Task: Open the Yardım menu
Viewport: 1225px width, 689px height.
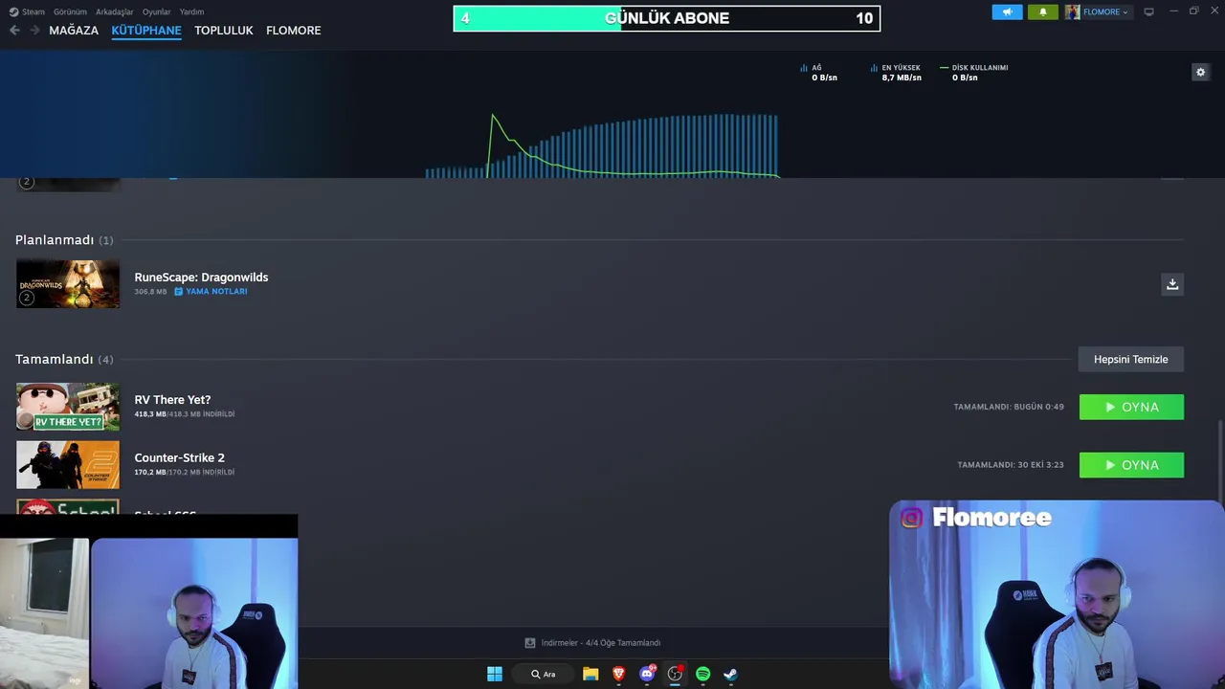Action: (191, 11)
